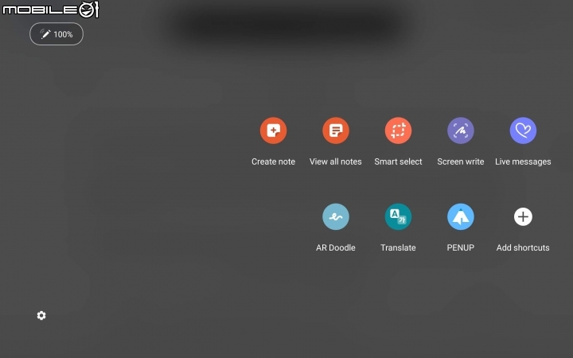
Task: Open Air command settings gear
Action: (41, 315)
